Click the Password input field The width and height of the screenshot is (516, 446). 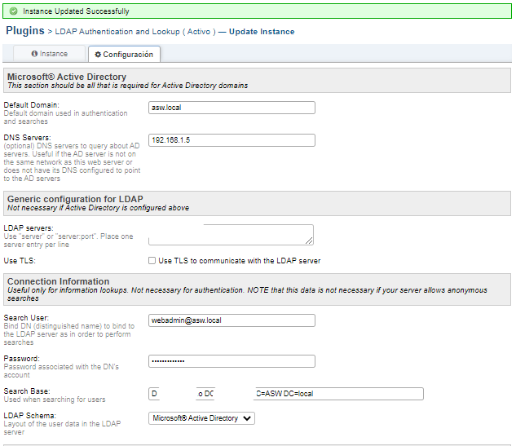pos(232,361)
